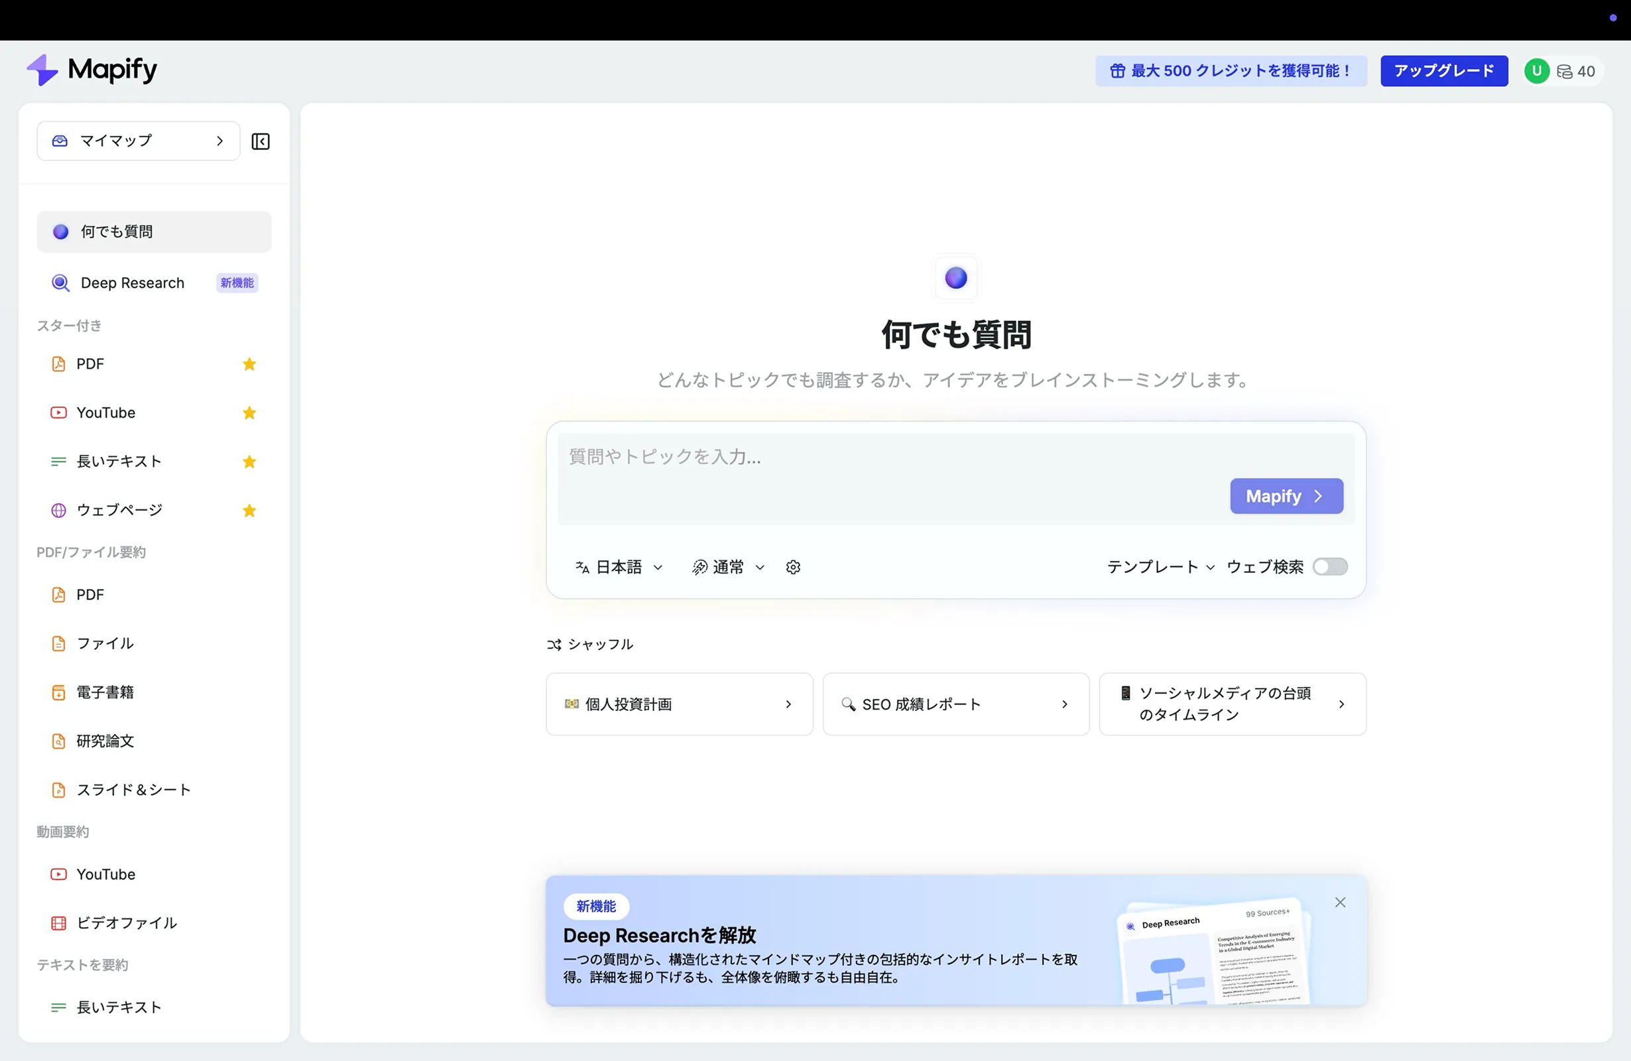Click the アップグレード button
Image resolution: width=1631 pixels, height=1061 pixels.
click(x=1443, y=70)
